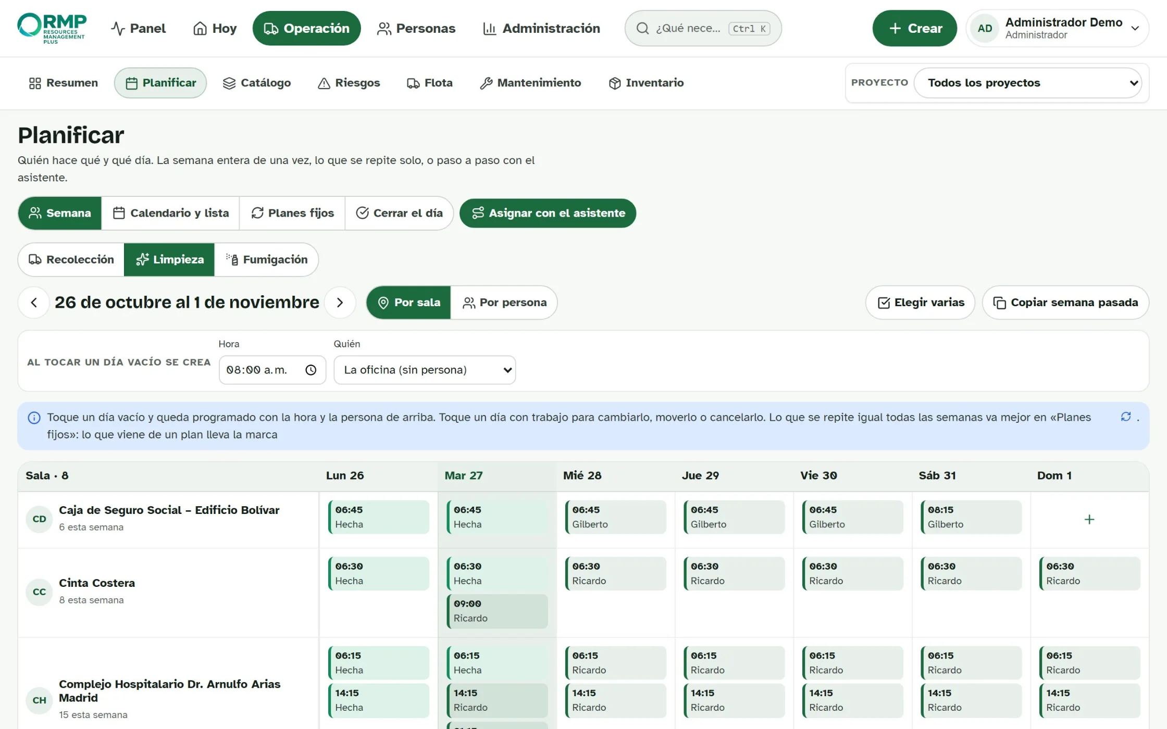This screenshot has width=1167, height=729.
Task: Open Inventario subtab
Action: [x=646, y=83]
